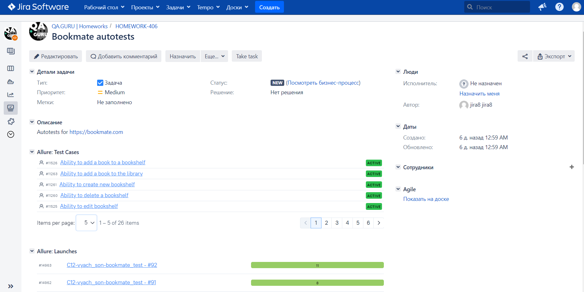Screen dimensions: 584x292
Task: Click the jira8 author avatar
Action: click(464, 105)
